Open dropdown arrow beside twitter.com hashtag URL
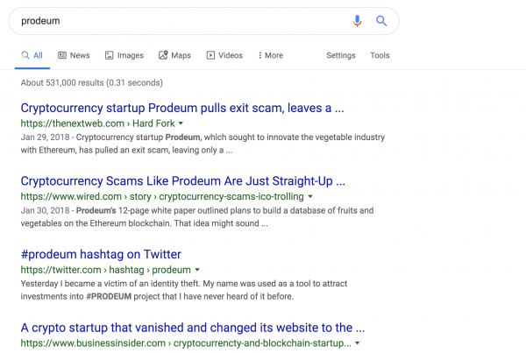The height and width of the screenshot is (353, 526). 197,270
